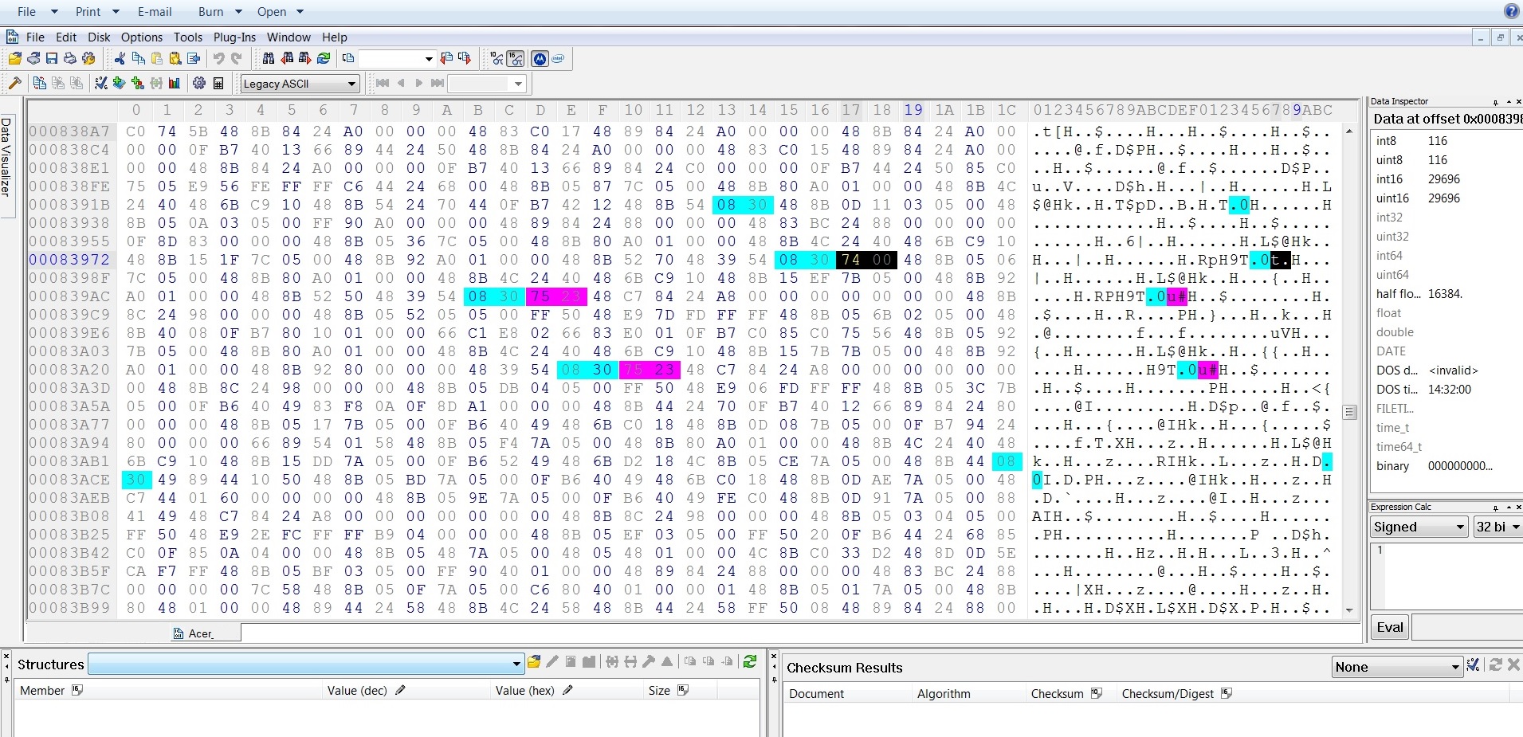
Task: Toggle pin on Expression Calc panel
Action: click(x=1495, y=508)
